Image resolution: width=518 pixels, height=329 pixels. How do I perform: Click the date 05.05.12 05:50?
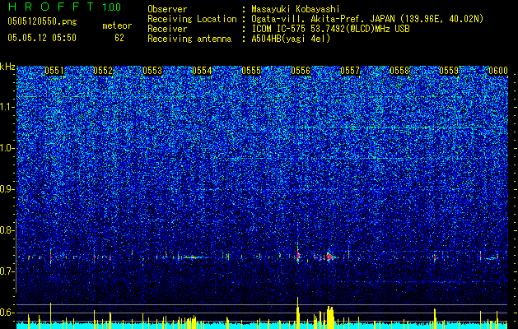pyautogui.click(x=42, y=38)
